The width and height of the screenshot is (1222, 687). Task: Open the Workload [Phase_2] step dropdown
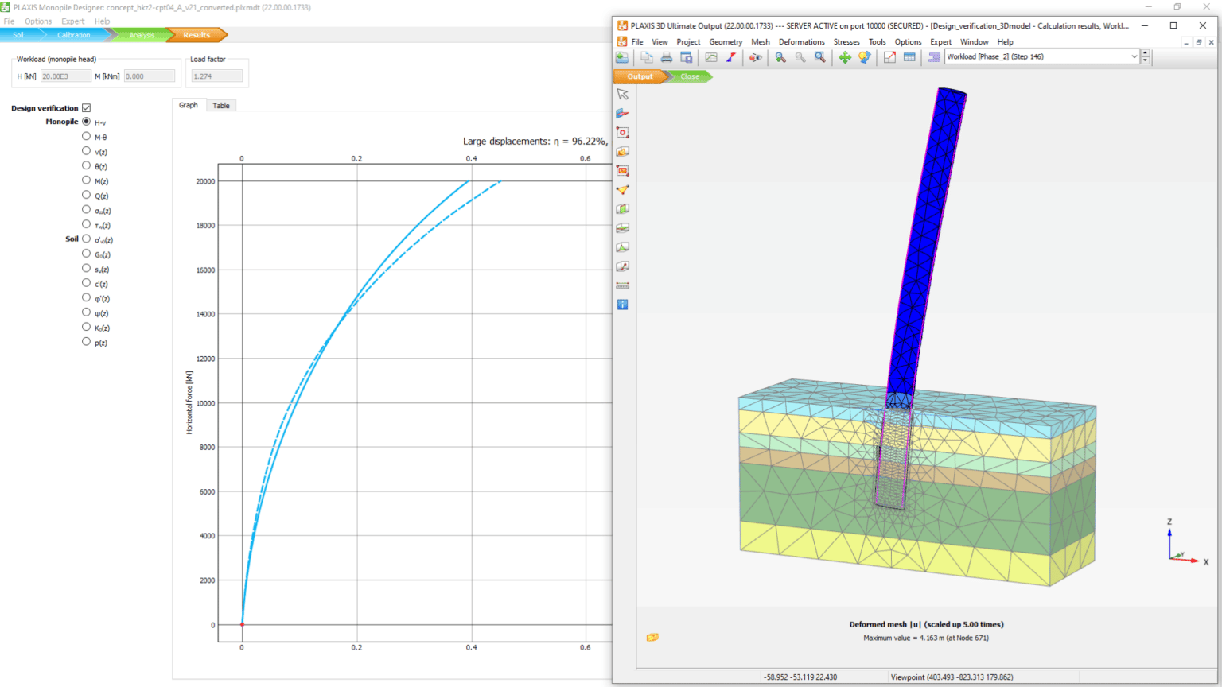[1134, 57]
